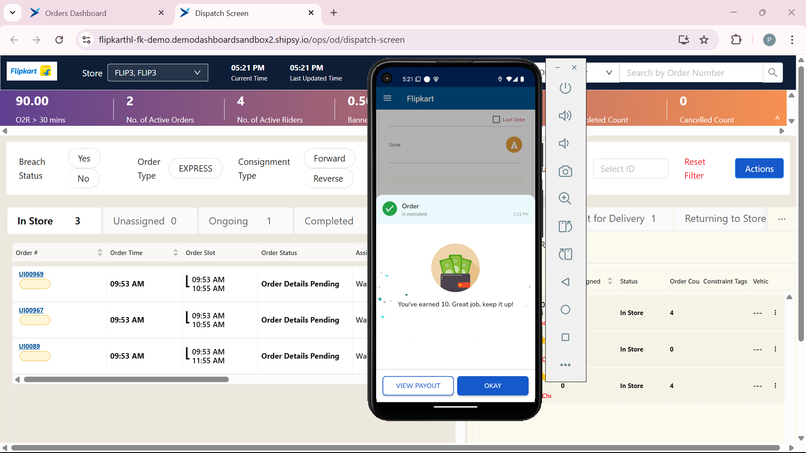Open the Store FLIP3 dropdown

[x=158, y=73]
